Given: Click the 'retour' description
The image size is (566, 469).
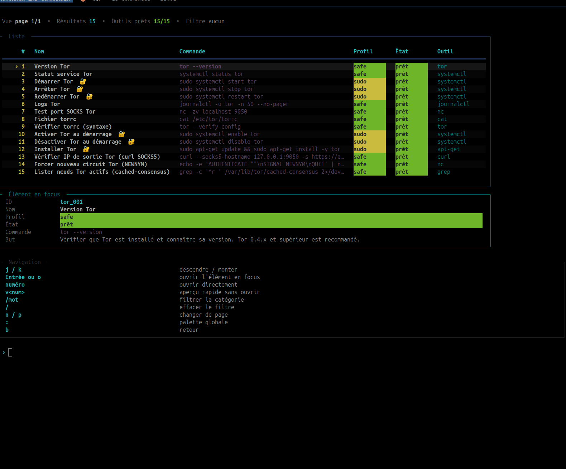Looking at the screenshot, I should pyautogui.click(x=189, y=330).
